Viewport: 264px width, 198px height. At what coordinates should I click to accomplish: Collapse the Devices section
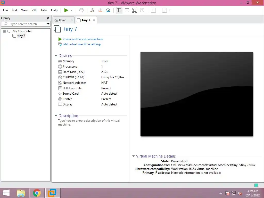[x=56, y=56]
